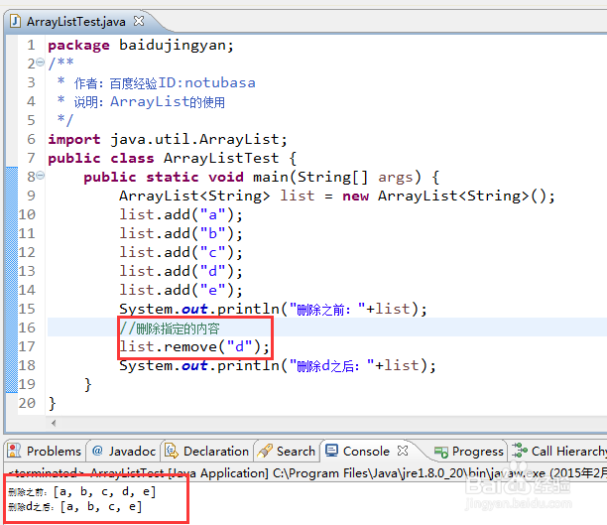Click the Declaration tab icon
This screenshot has width=607, height=525.
tap(172, 451)
